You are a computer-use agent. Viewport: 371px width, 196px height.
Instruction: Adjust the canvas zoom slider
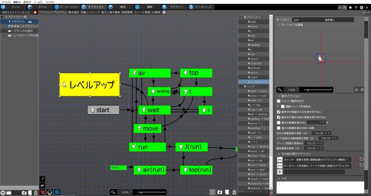point(151,193)
